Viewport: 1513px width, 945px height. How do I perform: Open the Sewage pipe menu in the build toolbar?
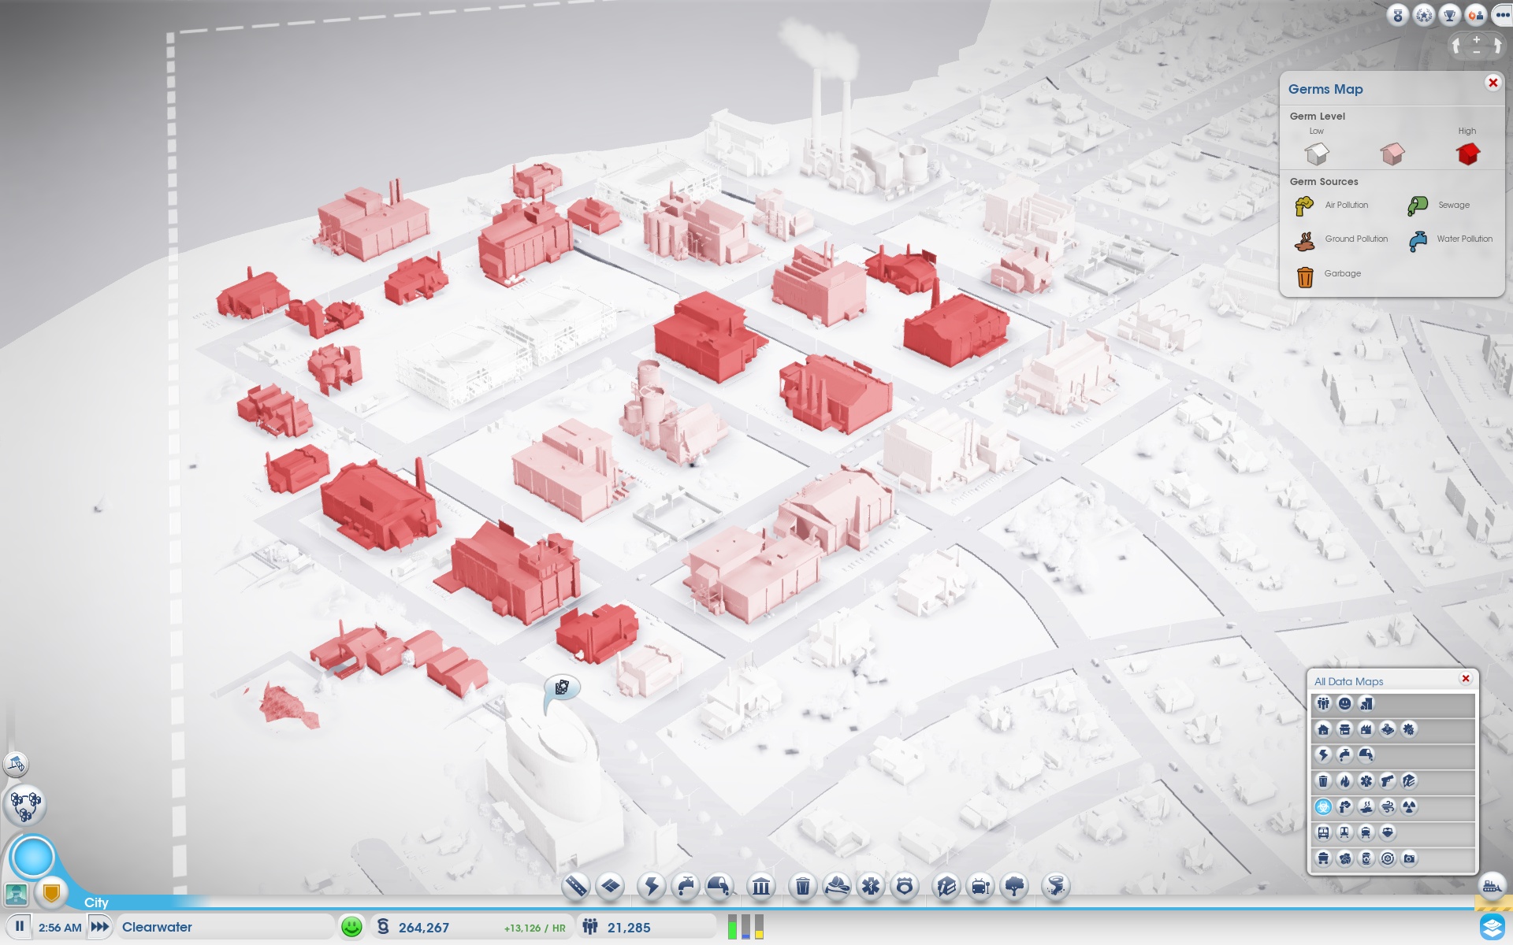[x=719, y=887]
